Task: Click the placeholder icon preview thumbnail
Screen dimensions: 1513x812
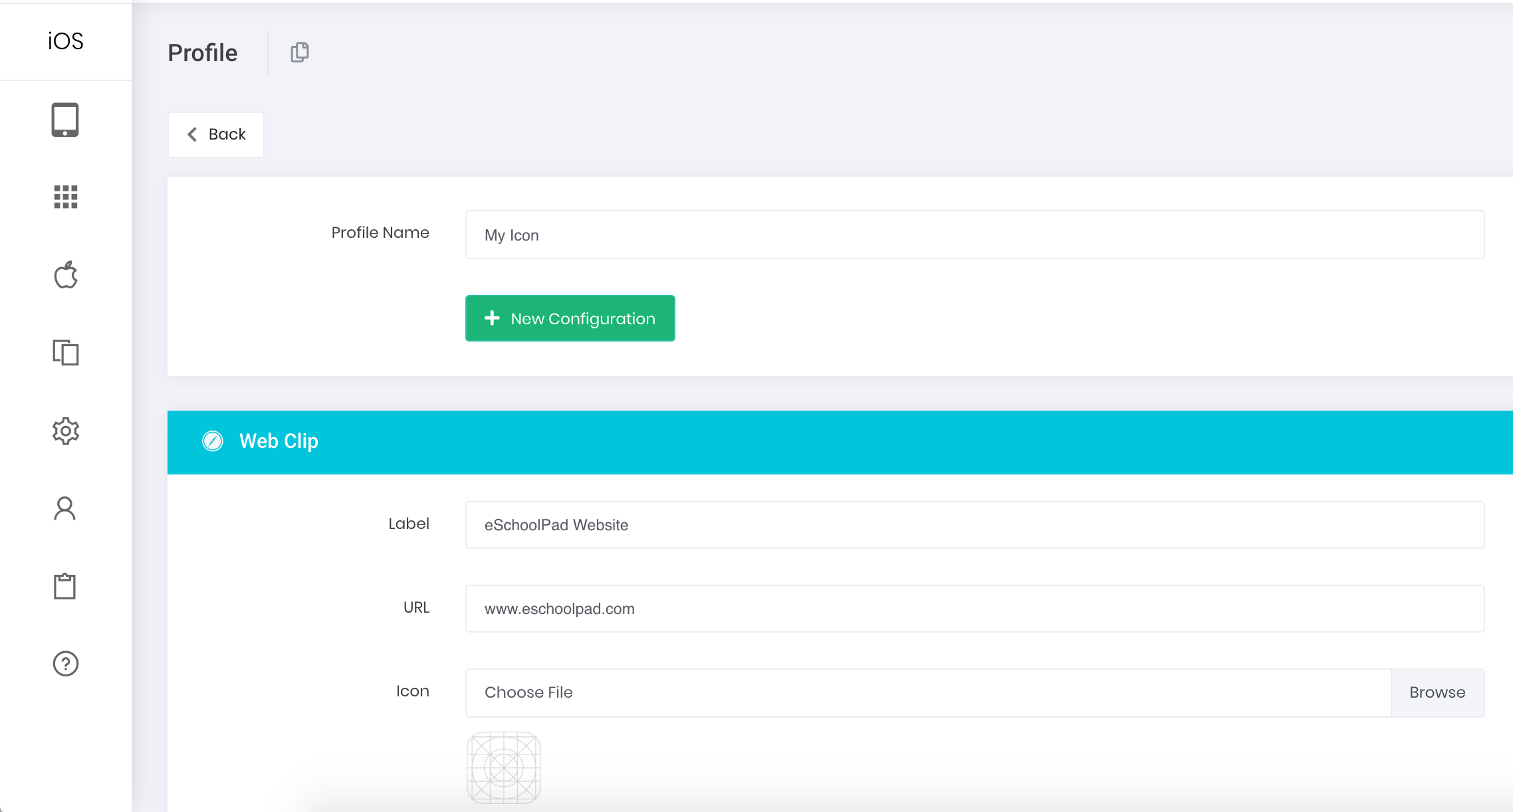Action: (504, 767)
